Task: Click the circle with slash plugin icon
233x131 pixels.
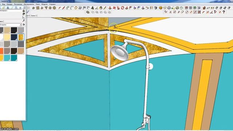Action: pos(187,12)
